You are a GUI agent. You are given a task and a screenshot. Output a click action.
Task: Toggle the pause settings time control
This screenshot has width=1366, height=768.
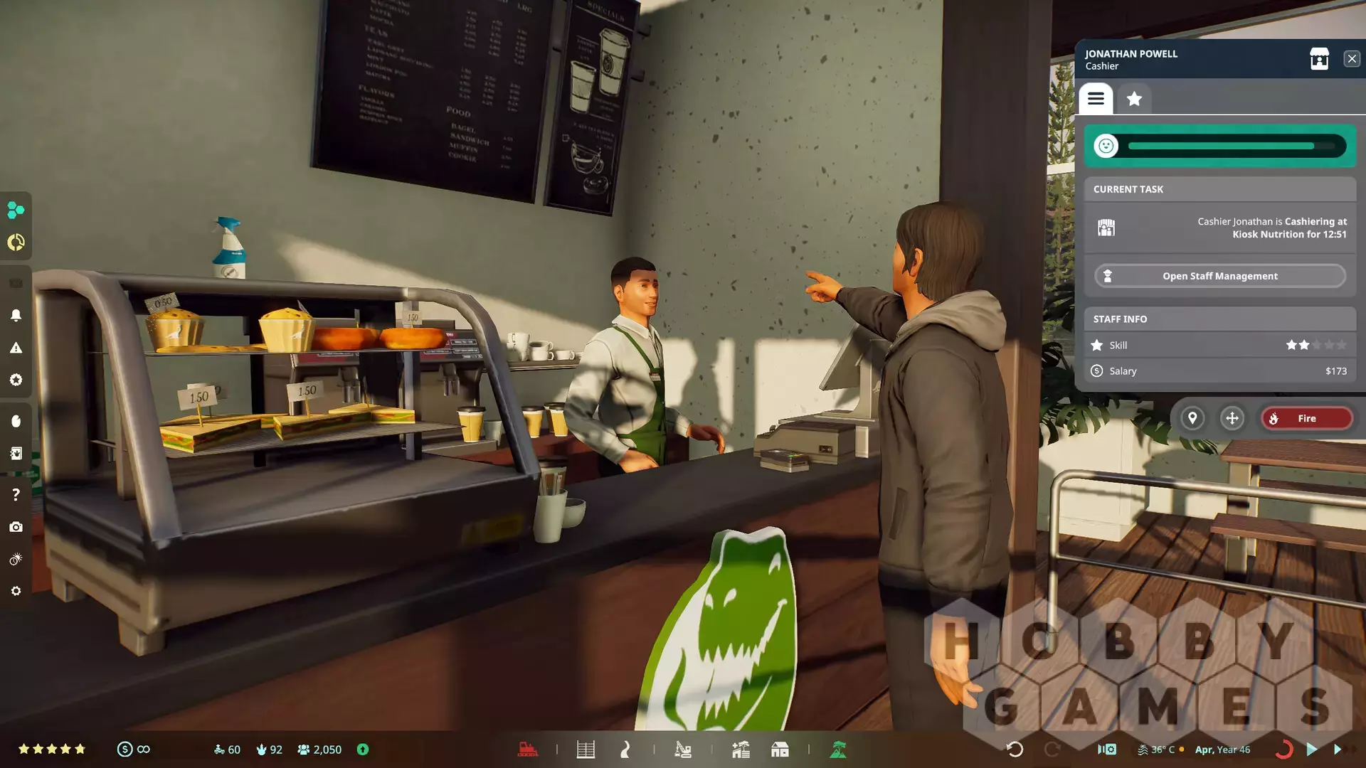[1106, 750]
